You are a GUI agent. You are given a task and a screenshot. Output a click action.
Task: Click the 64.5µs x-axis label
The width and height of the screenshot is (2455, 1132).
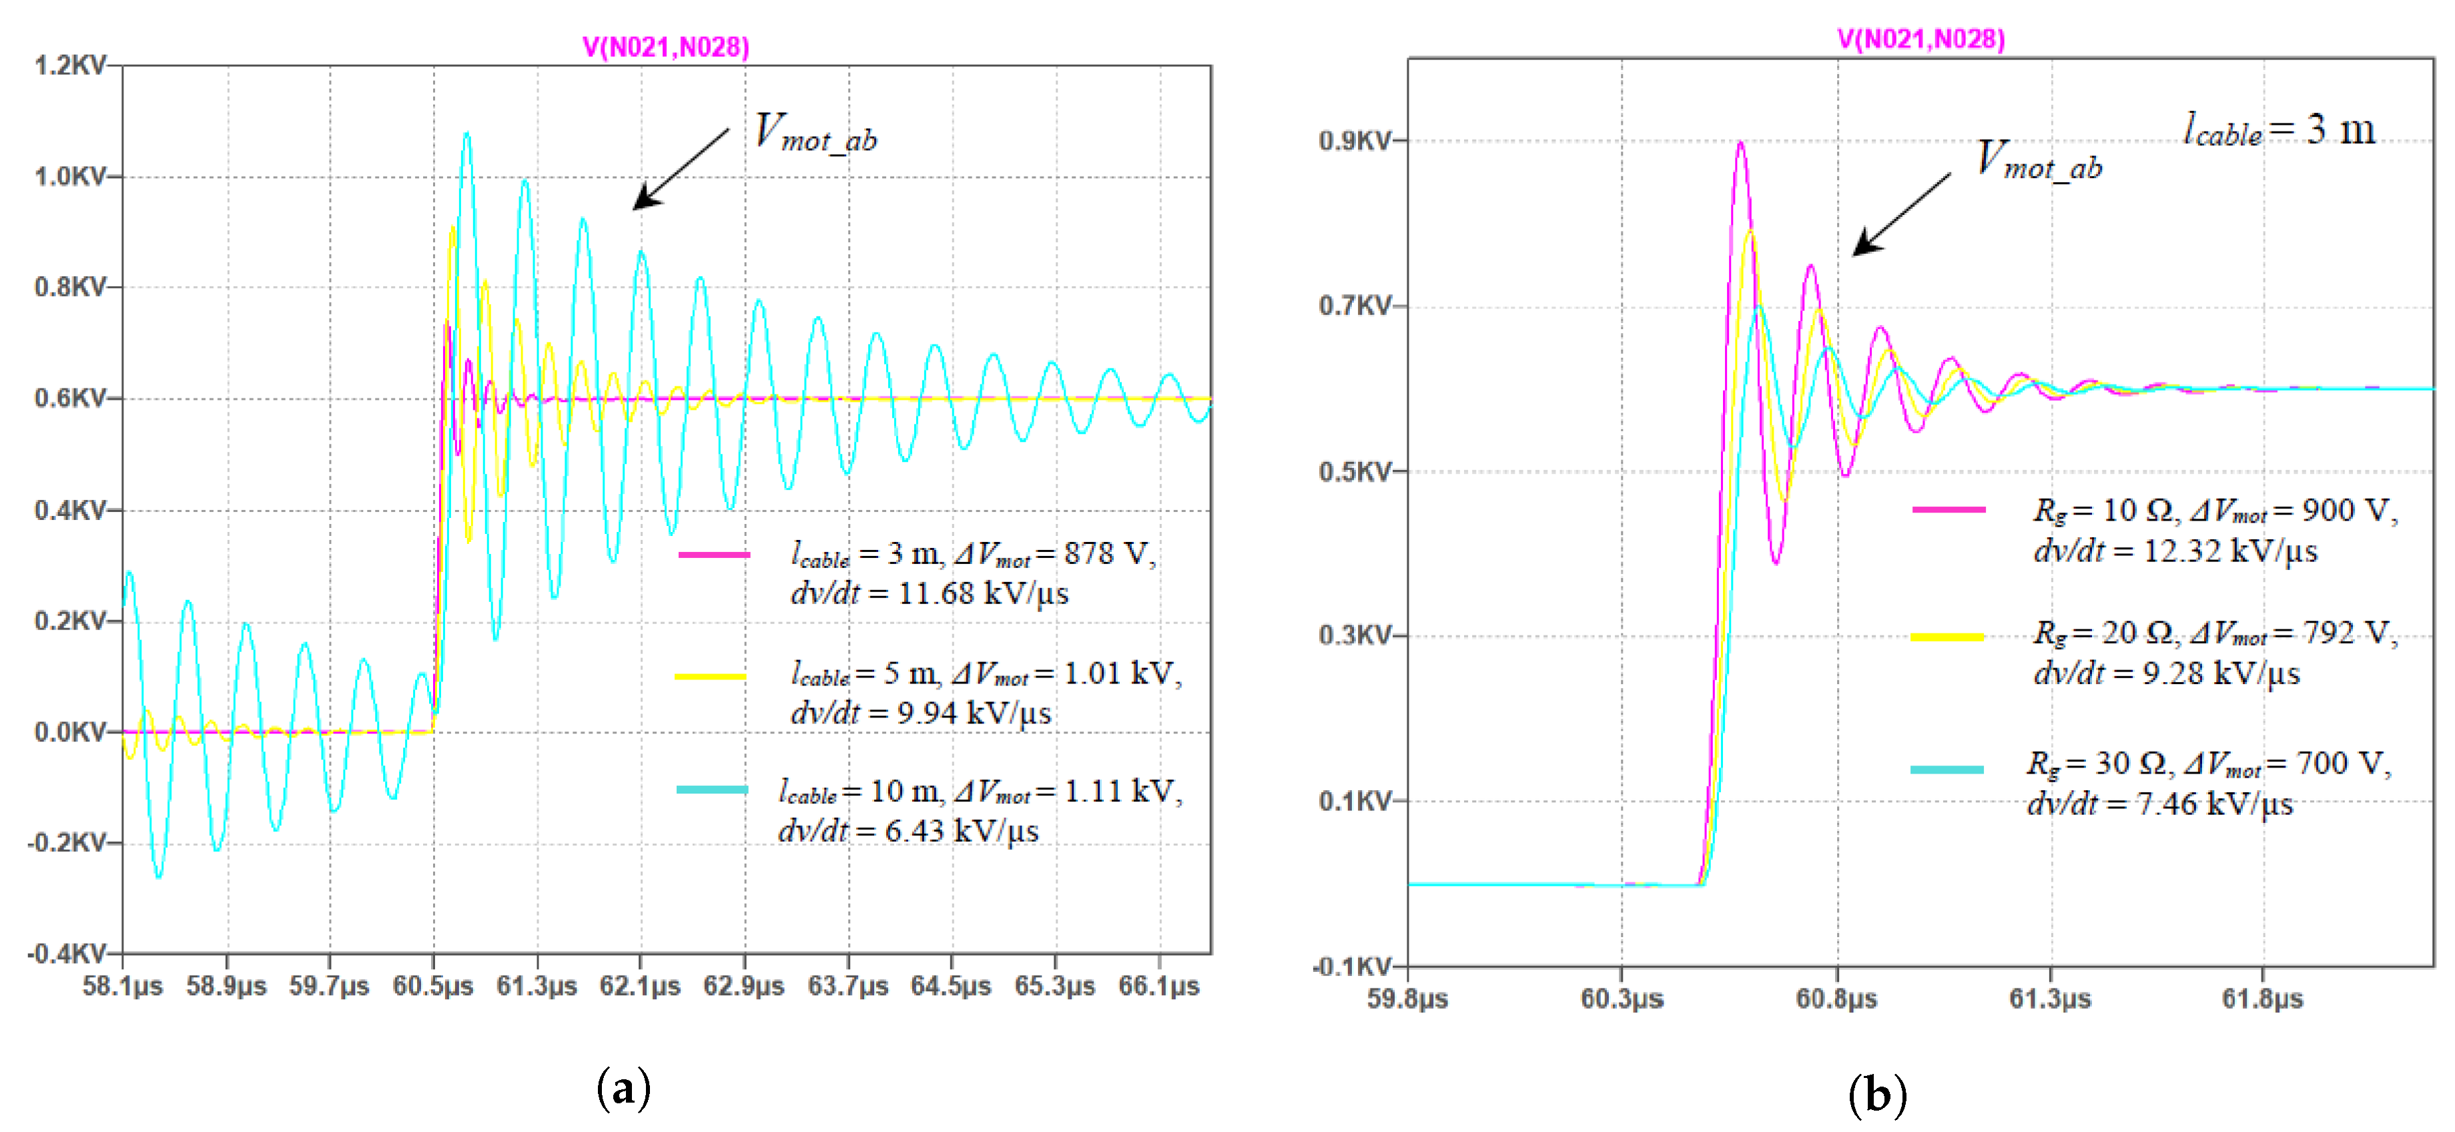click(950, 986)
